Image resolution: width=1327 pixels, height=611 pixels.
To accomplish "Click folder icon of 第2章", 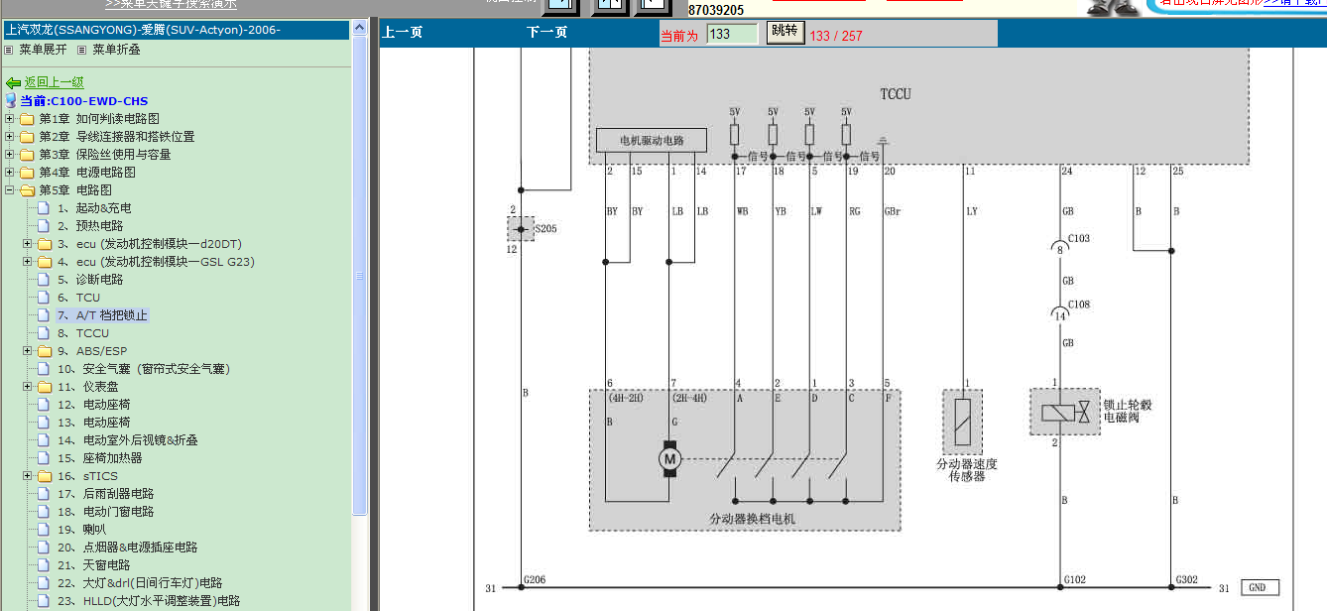I will click(27, 137).
